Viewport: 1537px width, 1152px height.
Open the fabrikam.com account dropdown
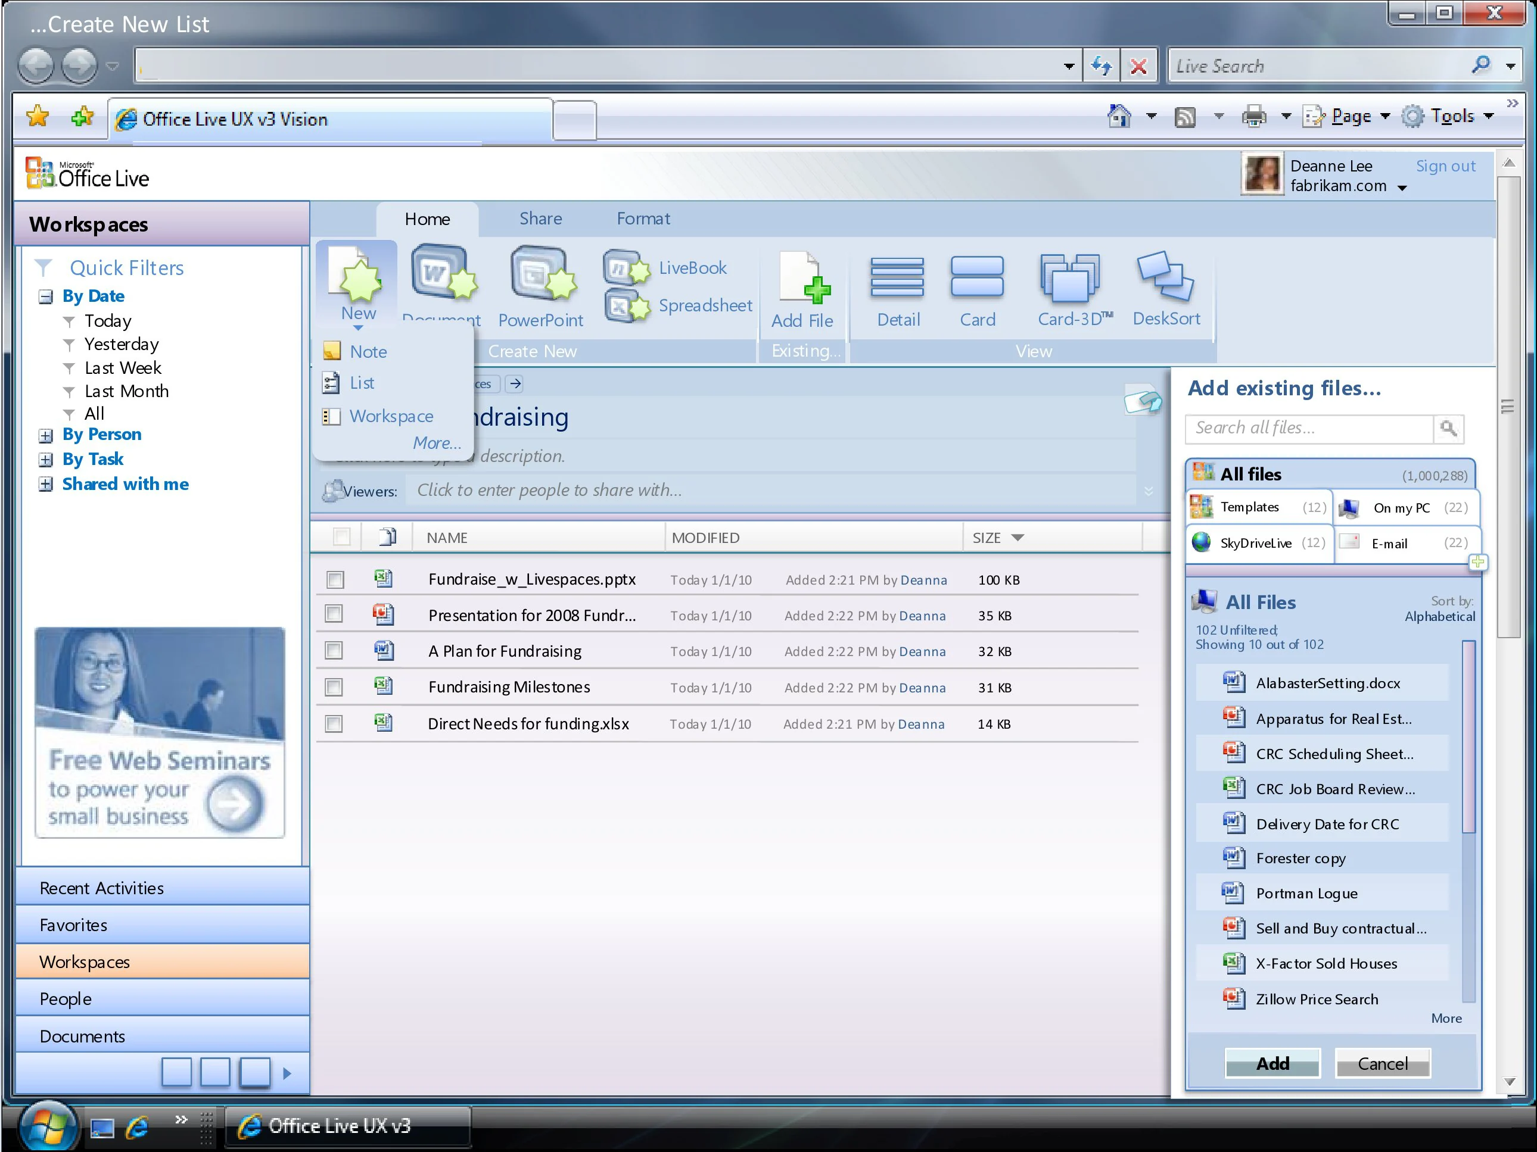[1402, 188]
